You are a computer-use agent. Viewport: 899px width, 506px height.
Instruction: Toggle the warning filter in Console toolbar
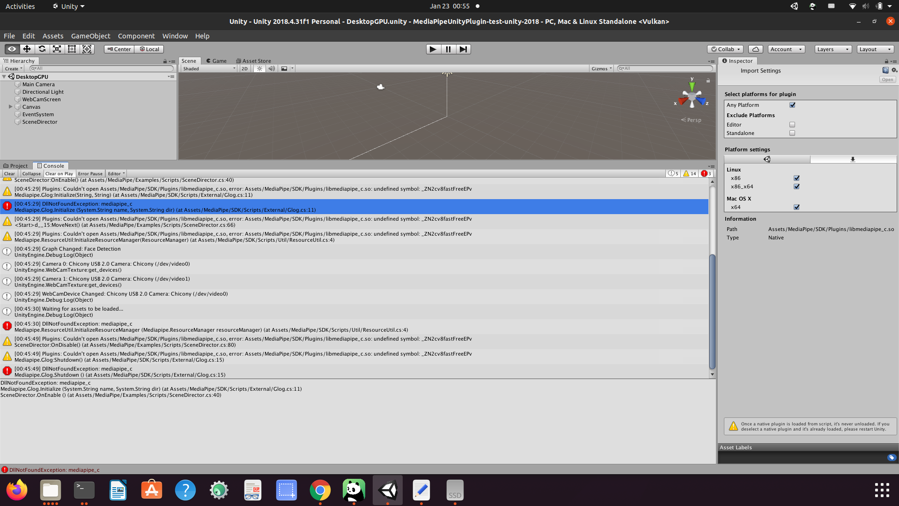(690, 173)
